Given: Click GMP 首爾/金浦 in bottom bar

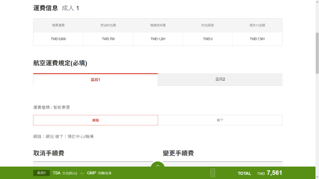Looking at the screenshot, I should (99, 173).
